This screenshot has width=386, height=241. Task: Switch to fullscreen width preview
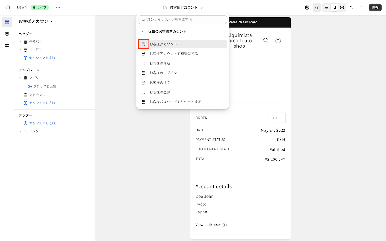[342, 7]
